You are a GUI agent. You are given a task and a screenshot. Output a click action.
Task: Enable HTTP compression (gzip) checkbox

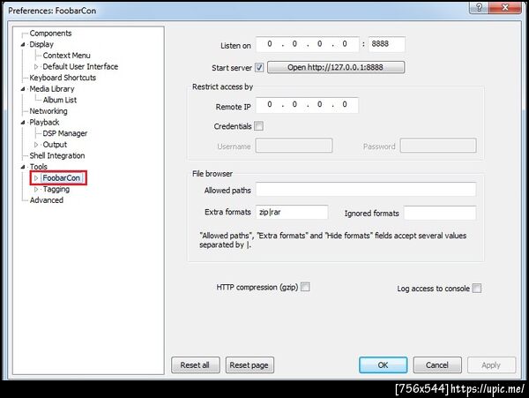click(305, 287)
